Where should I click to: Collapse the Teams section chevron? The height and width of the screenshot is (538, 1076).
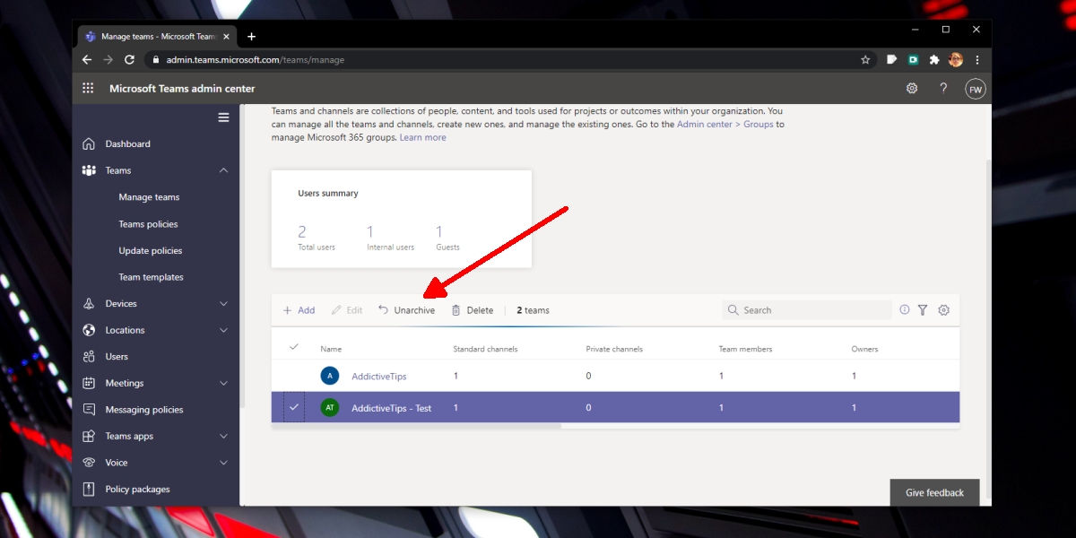tap(223, 170)
